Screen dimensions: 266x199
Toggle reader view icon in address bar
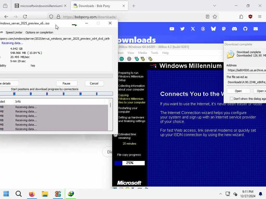[x=207, y=17]
